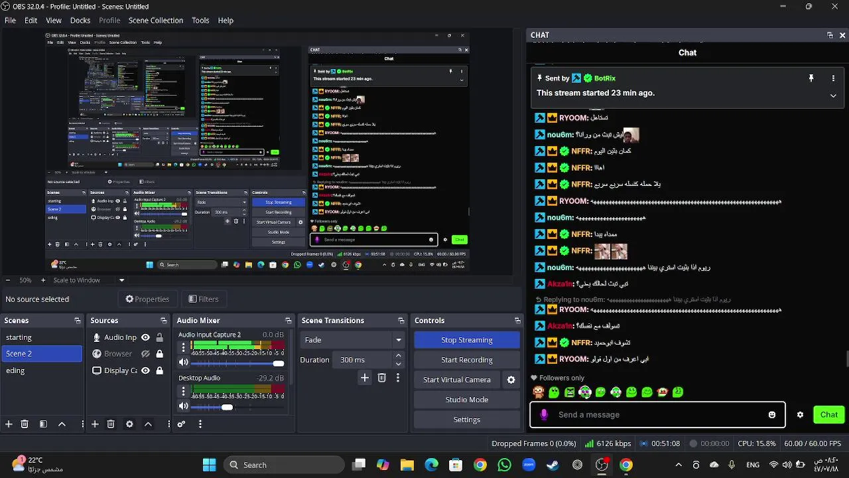Move the selected source up
This screenshot has height=478, width=849.
pyautogui.click(x=148, y=424)
